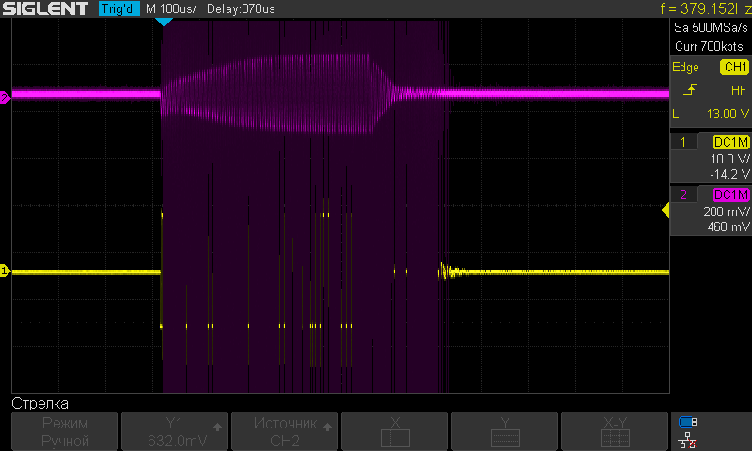Select the channel 1 number box
This screenshot has width=752, height=451.
pyautogui.click(x=683, y=142)
